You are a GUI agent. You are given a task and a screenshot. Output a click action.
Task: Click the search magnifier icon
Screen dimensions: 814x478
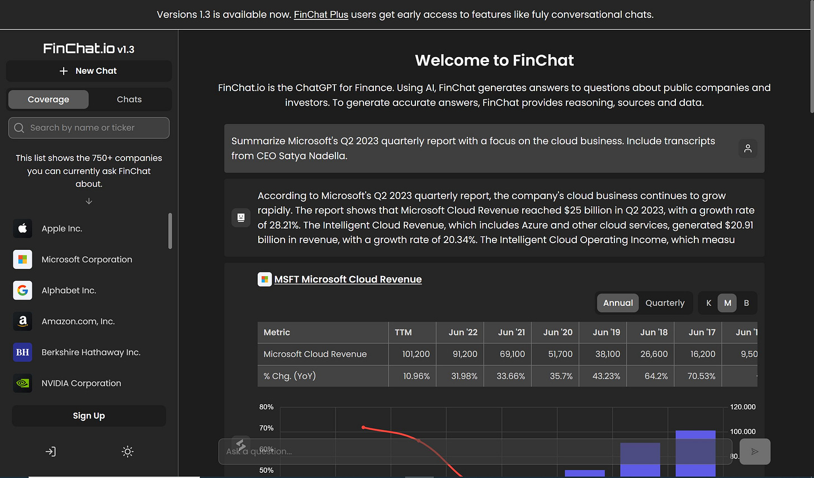pyautogui.click(x=19, y=127)
